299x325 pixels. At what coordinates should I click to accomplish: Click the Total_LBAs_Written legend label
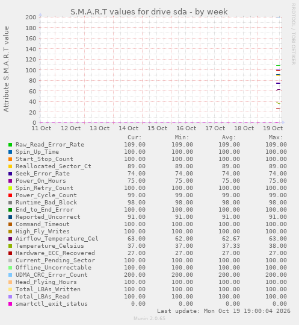coord(48,289)
